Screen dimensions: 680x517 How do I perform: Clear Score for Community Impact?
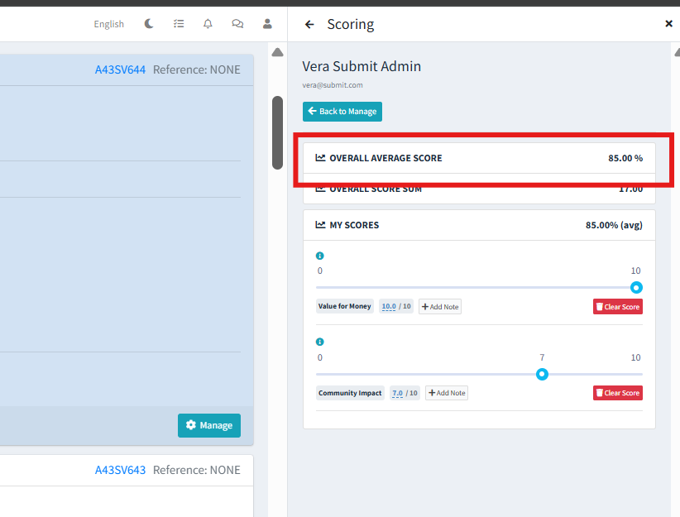[x=617, y=393]
